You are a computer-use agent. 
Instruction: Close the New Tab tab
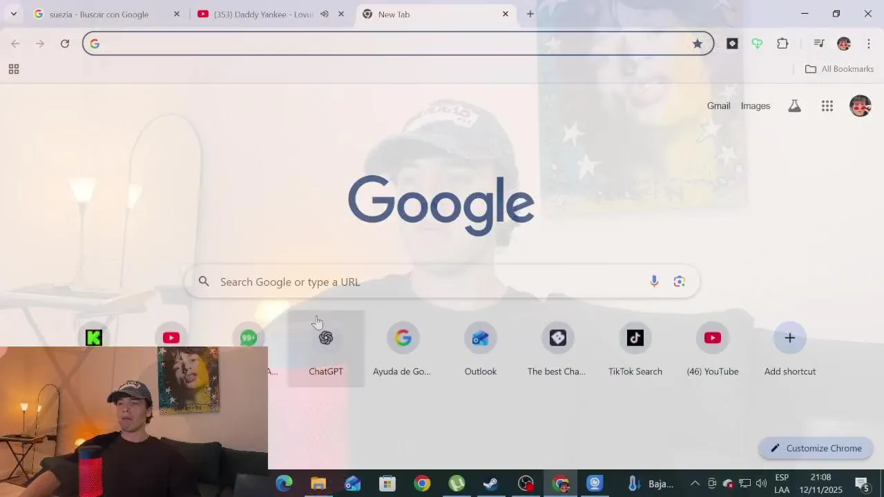pos(506,14)
